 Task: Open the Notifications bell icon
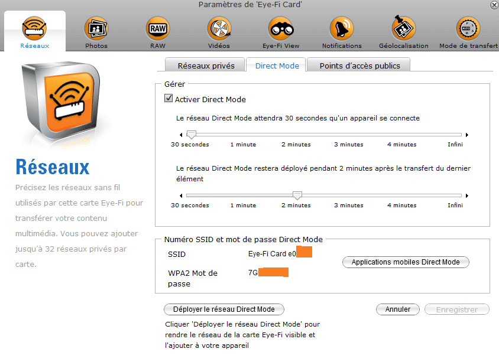click(x=342, y=28)
